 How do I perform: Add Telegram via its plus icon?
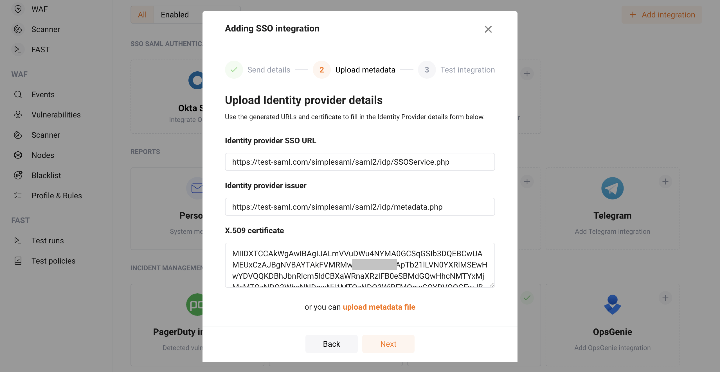(665, 182)
